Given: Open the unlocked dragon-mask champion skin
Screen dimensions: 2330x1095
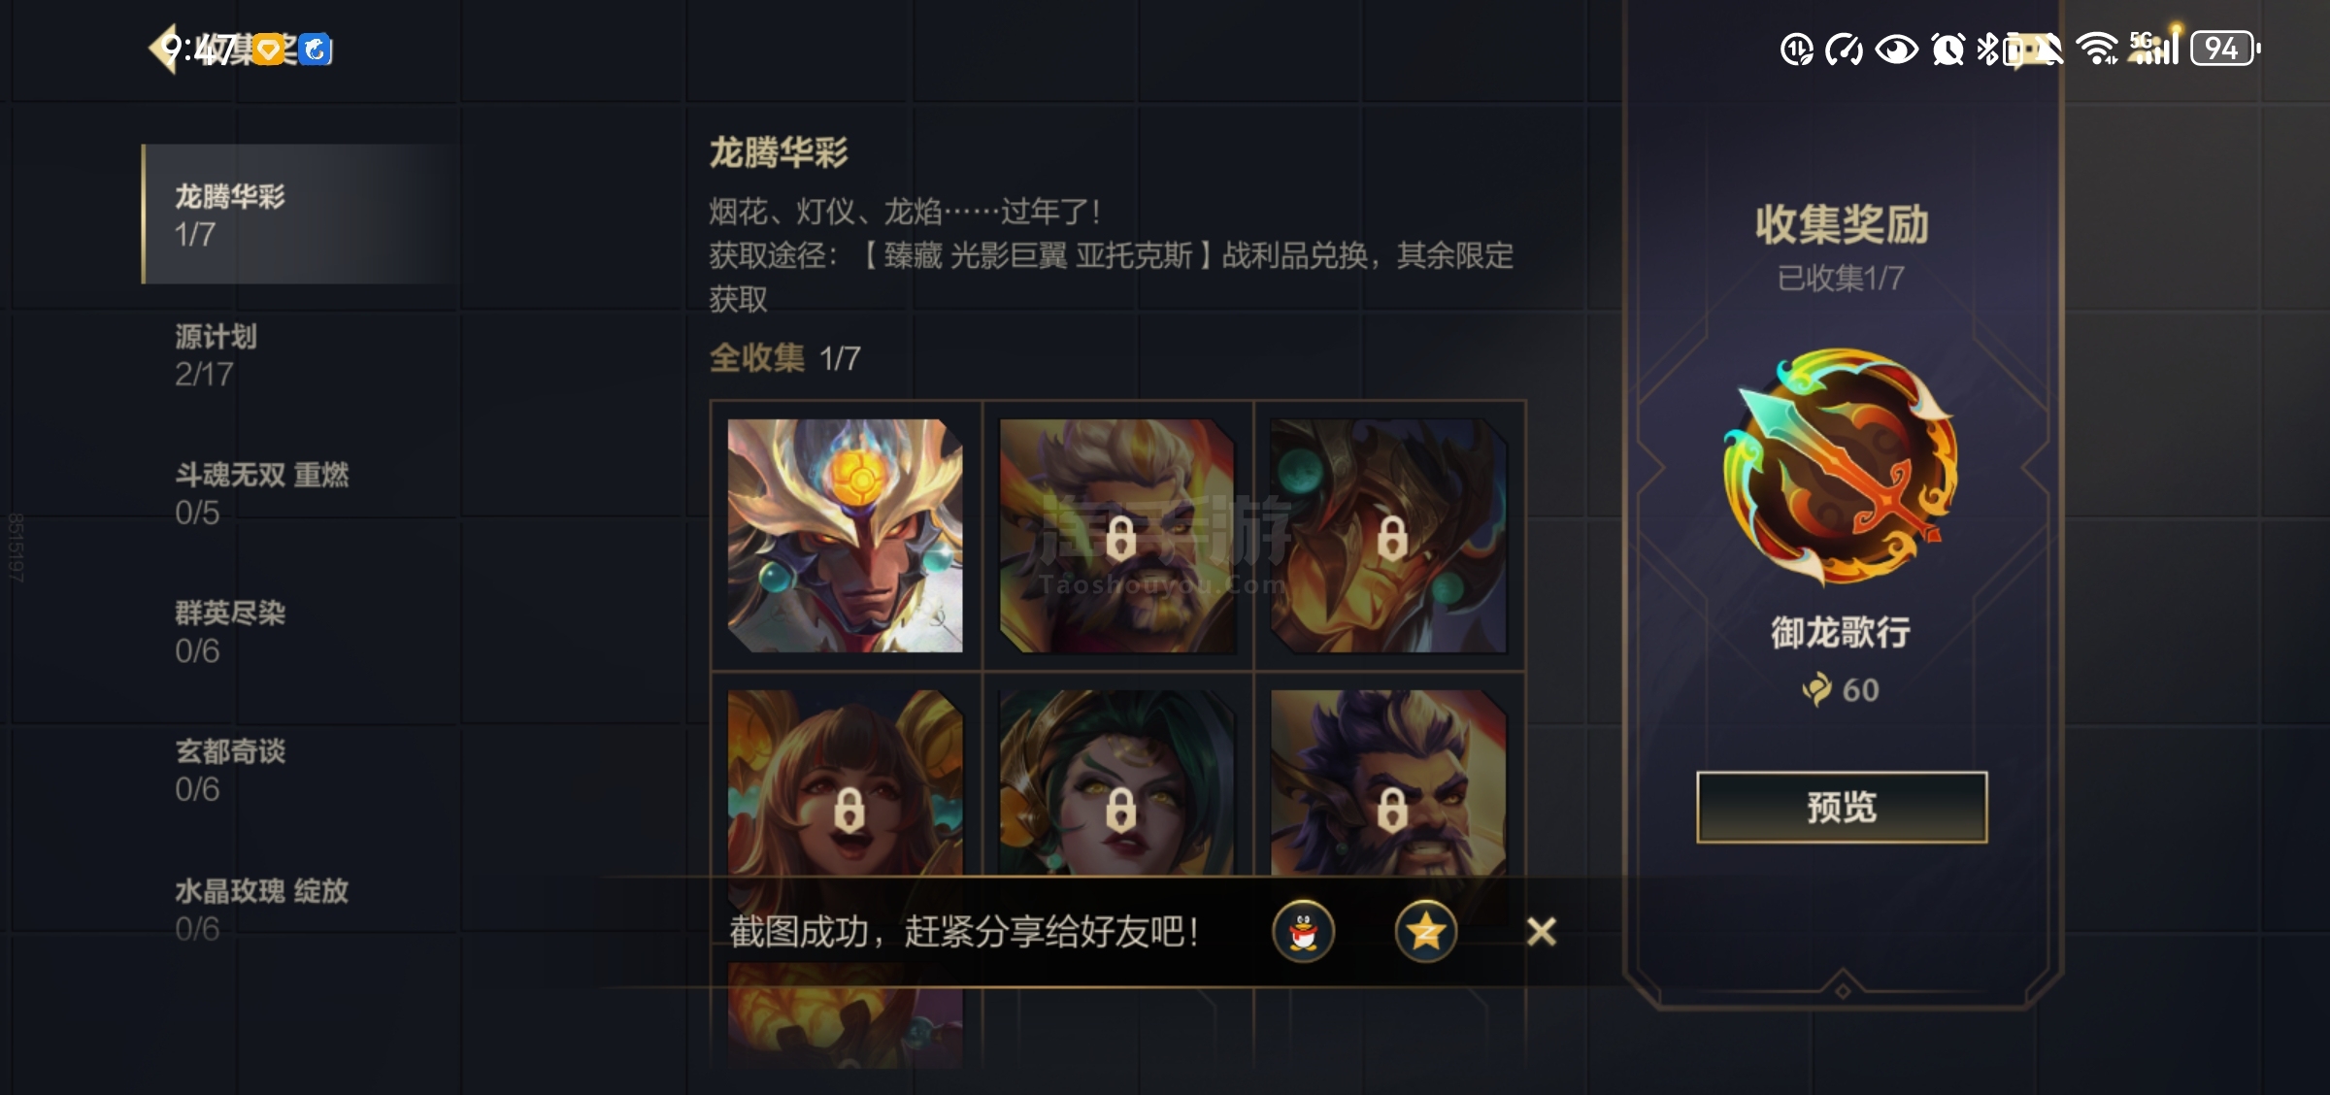Looking at the screenshot, I should 846,535.
